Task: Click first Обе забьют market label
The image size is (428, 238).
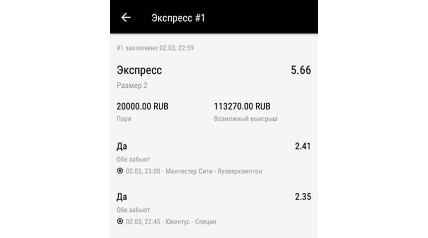Action: [133, 159]
